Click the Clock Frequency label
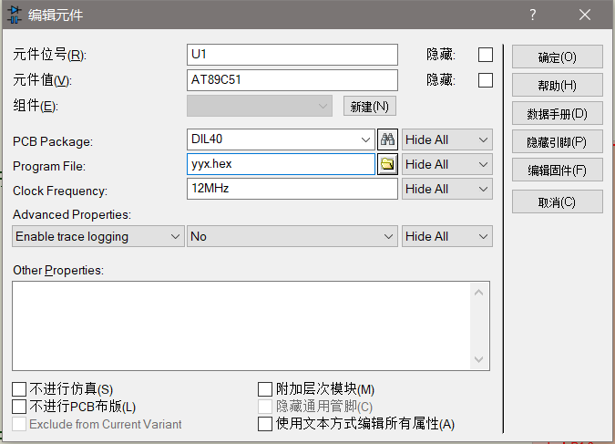This screenshot has width=615, height=444. point(60,191)
